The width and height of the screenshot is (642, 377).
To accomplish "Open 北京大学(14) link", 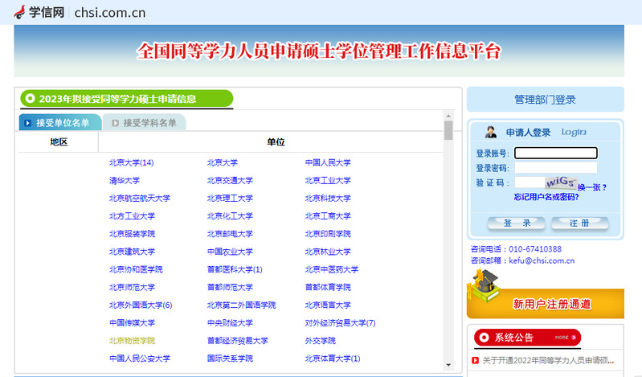I will 132,162.
